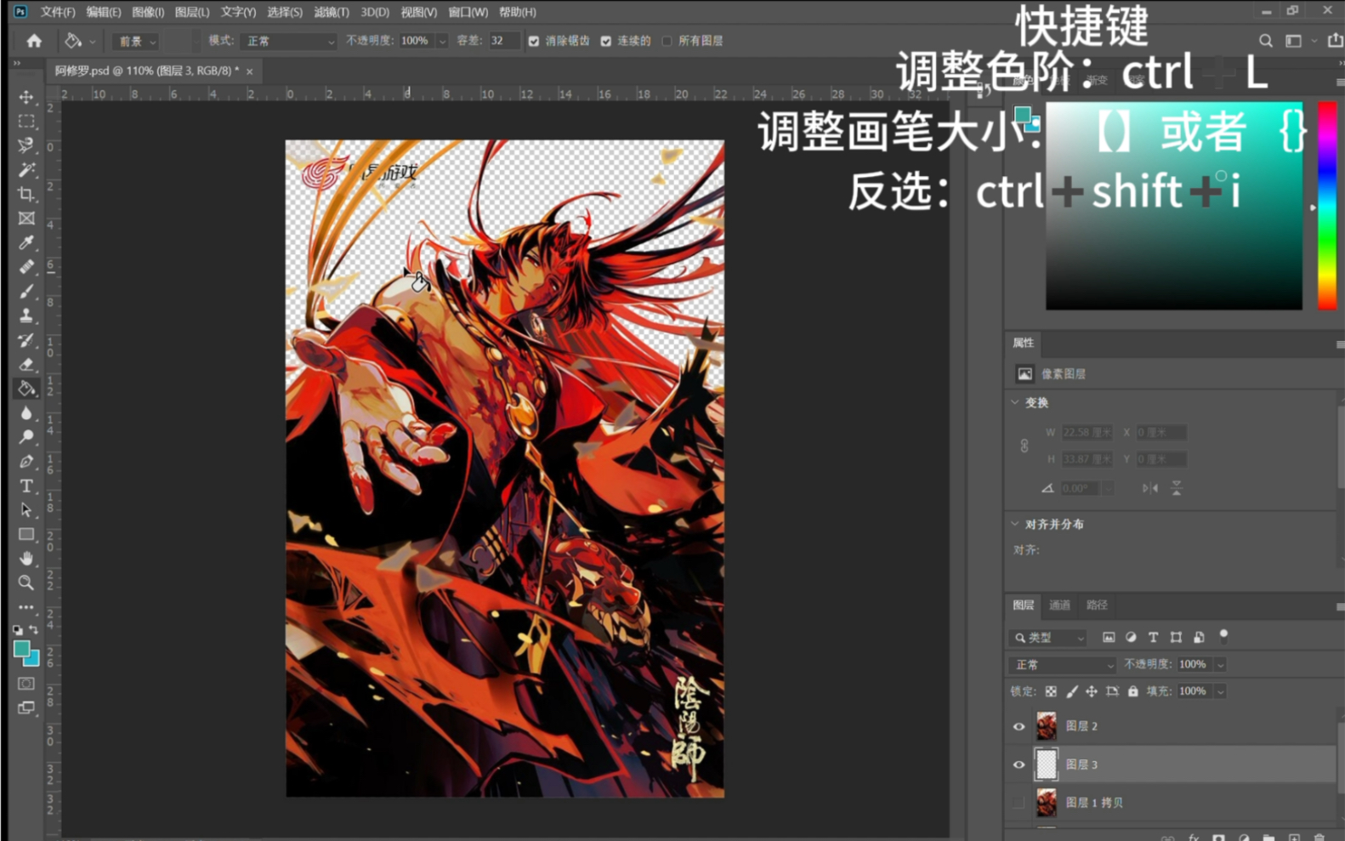Toggle 连续的 contiguous checkbox

coord(606,41)
